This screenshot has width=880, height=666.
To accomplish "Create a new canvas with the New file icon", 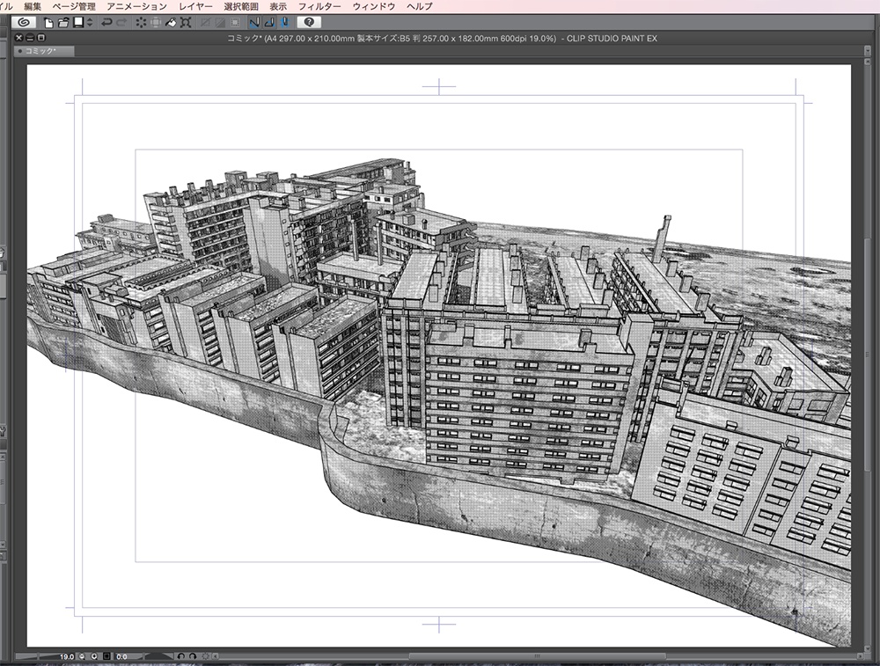I will point(48,25).
